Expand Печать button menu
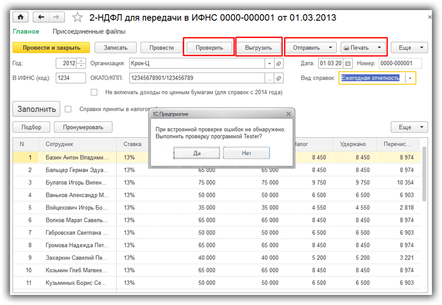 click(x=379, y=48)
